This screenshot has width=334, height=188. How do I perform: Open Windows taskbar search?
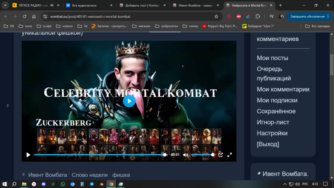tap(14, 184)
